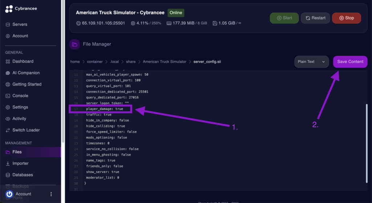Click the disk usage icon
The height and width of the screenshot is (203, 372).
click(215, 23)
